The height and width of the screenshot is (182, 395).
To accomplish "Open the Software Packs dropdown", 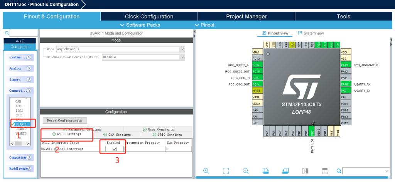I will click(x=140, y=25).
